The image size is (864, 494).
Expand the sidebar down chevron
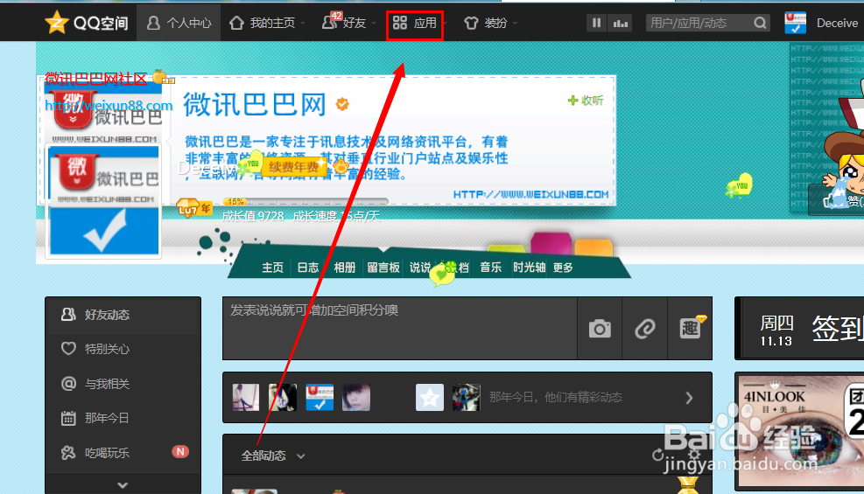point(123,484)
